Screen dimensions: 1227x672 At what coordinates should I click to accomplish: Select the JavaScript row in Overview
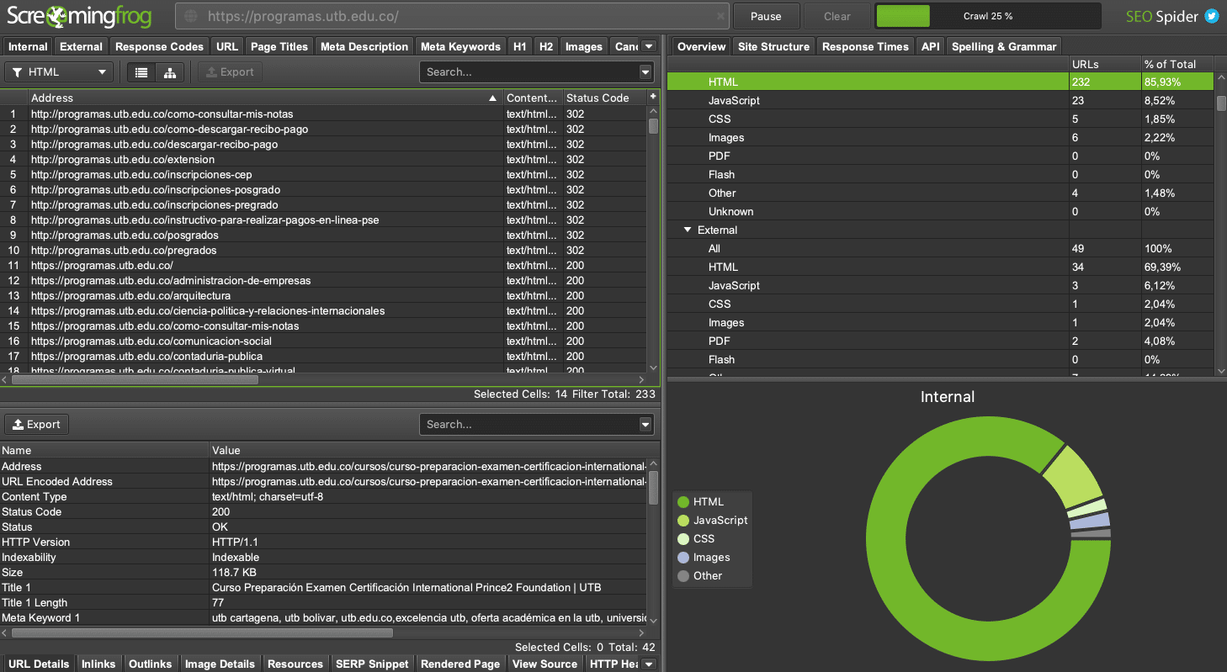(734, 100)
